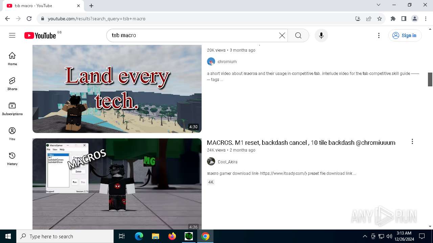The image size is (433, 243).
Task: Open Home in the sidebar
Action: tap(12, 59)
